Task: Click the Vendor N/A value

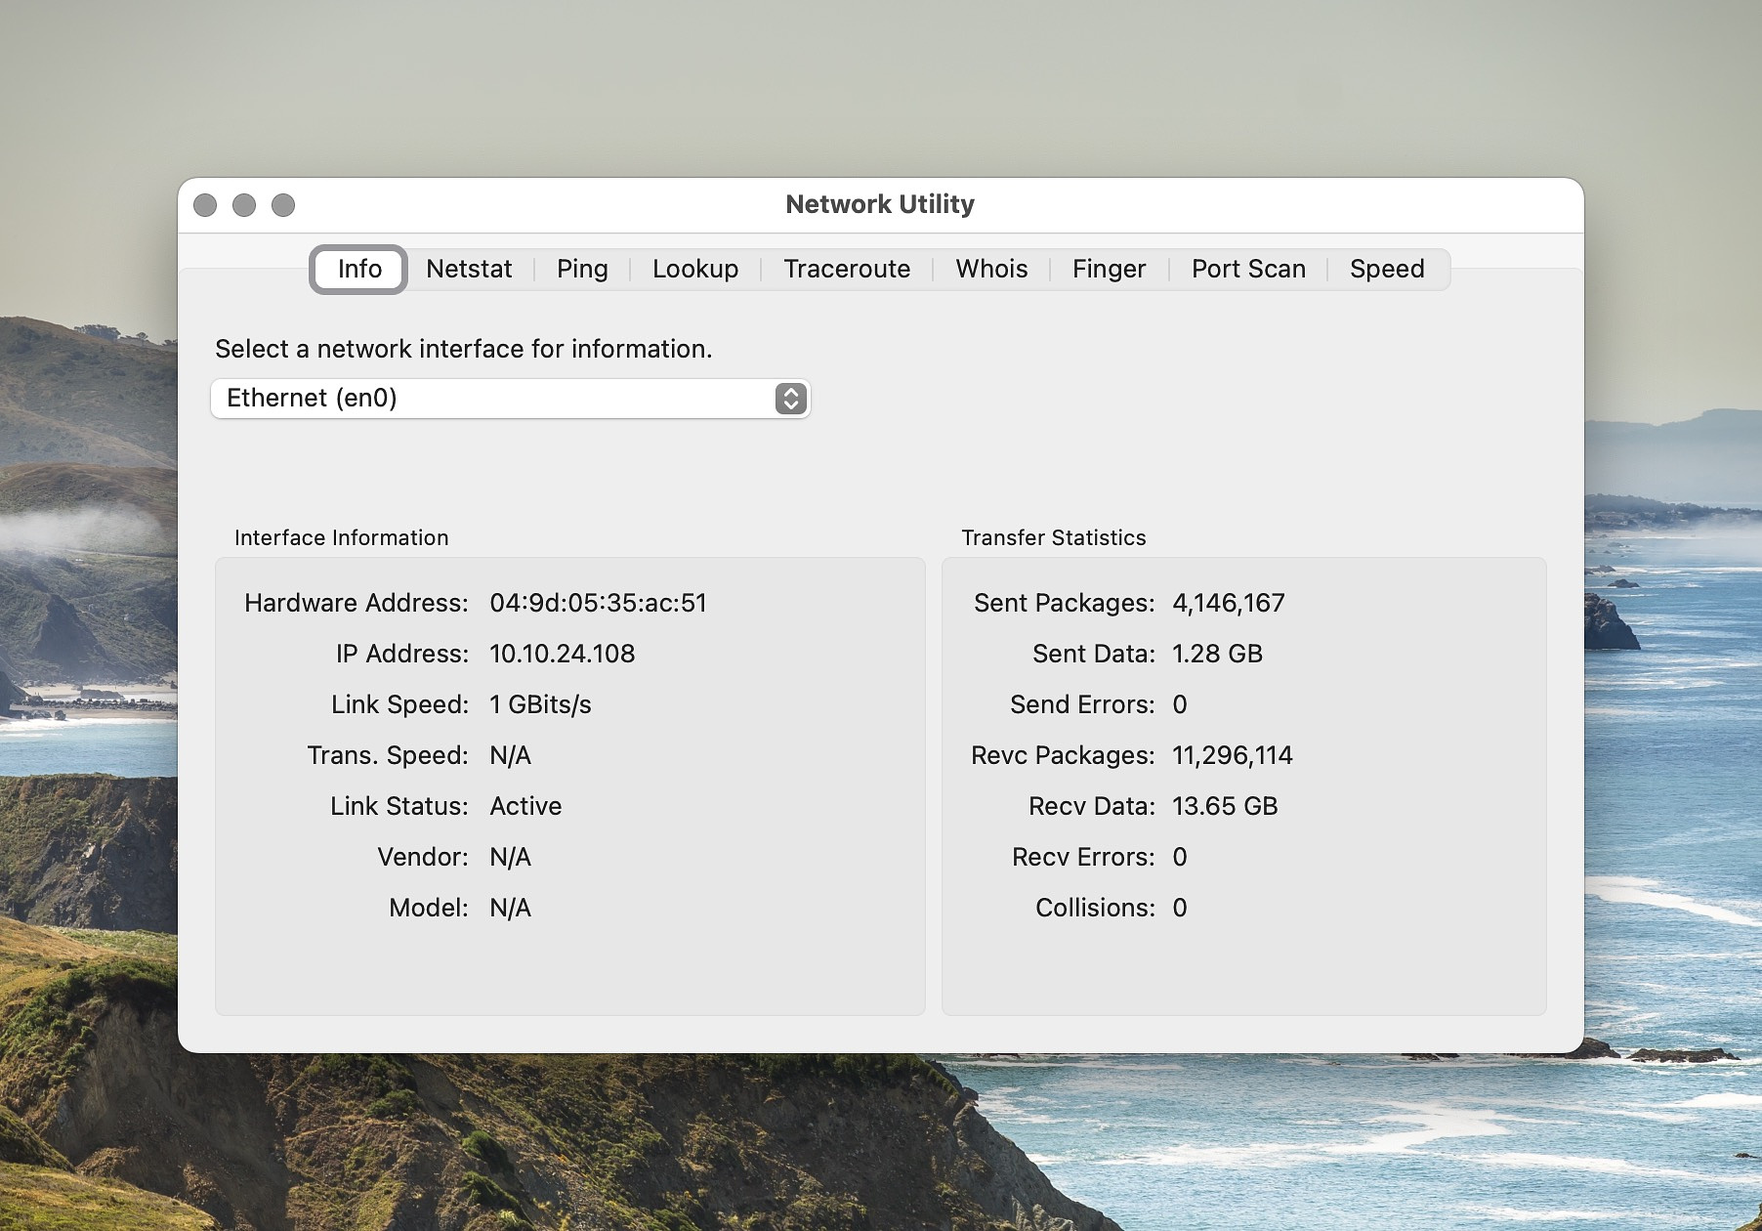Action: tap(510, 857)
